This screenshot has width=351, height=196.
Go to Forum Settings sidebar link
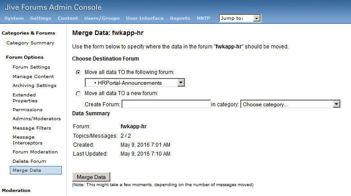click(31, 67)
